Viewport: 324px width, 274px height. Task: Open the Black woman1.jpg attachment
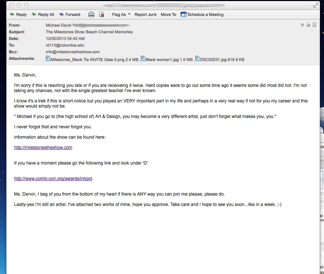[169, 59]
